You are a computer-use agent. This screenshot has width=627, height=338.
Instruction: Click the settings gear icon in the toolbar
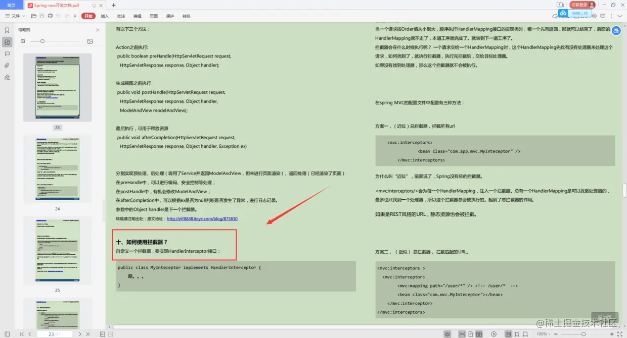pyautogui.click(x=595, y=16)
